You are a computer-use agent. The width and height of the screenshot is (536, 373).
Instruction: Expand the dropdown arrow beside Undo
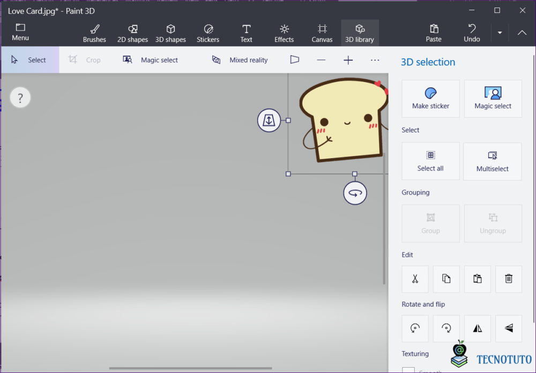pos(500,33)
